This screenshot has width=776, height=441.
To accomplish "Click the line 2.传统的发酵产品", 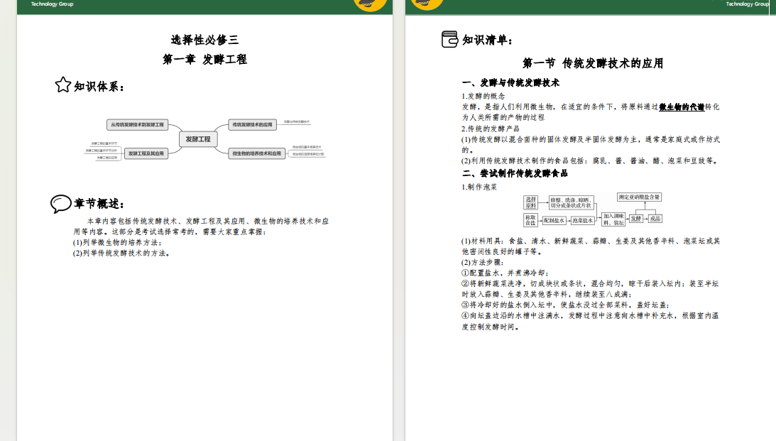I will click(x=491, y=129).
